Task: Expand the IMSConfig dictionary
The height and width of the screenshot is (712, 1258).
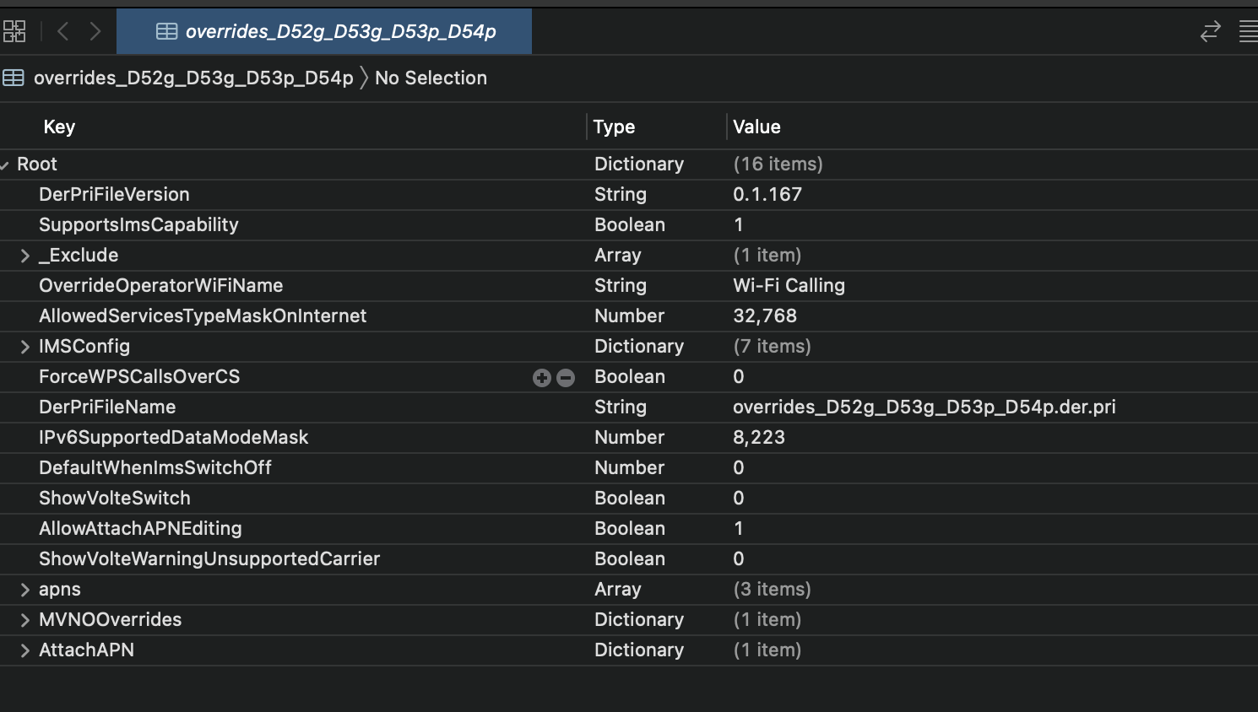Action: [24, 347]
